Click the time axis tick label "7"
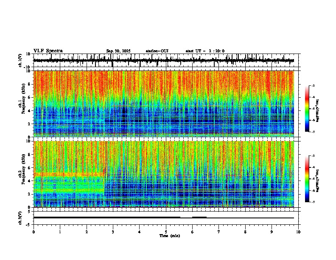 [x=219, y=232]
